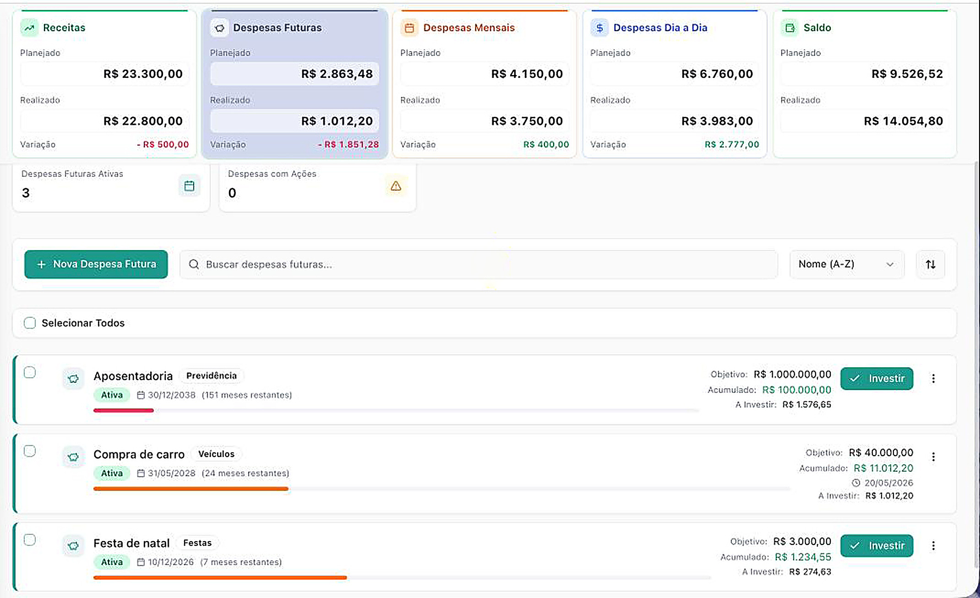
Task: Click warning triangle icon in Despesas com Ações
Action: [x=396, y=186]
